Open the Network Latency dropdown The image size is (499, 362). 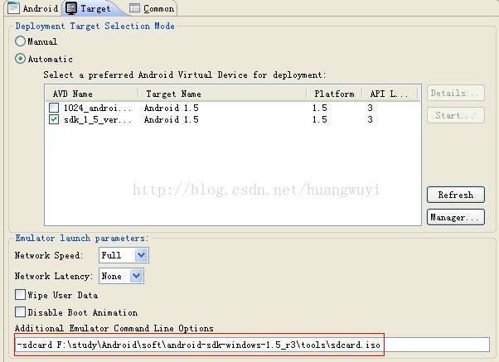121,276
